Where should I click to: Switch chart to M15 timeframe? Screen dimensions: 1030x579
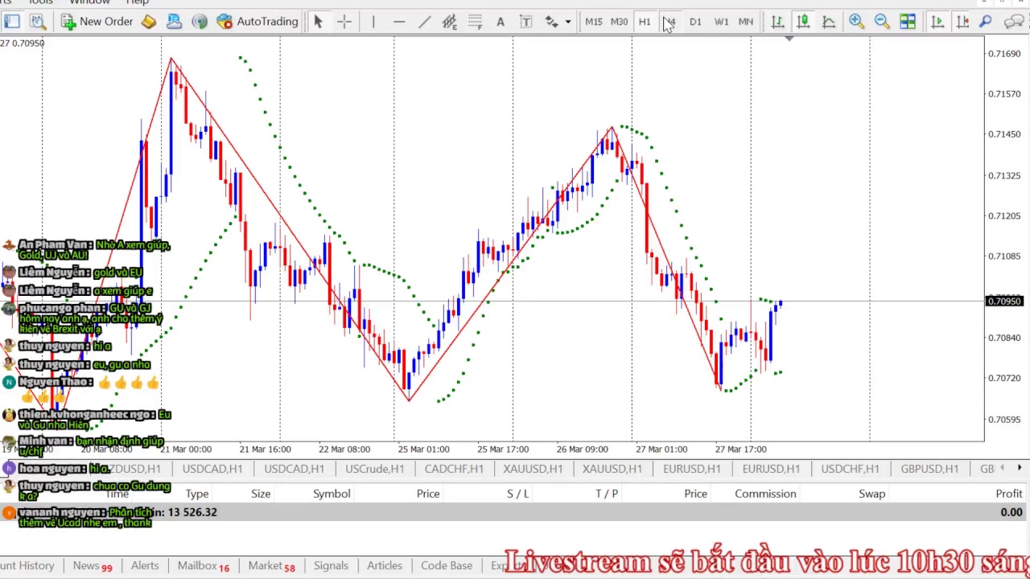(x=594, y=22)
